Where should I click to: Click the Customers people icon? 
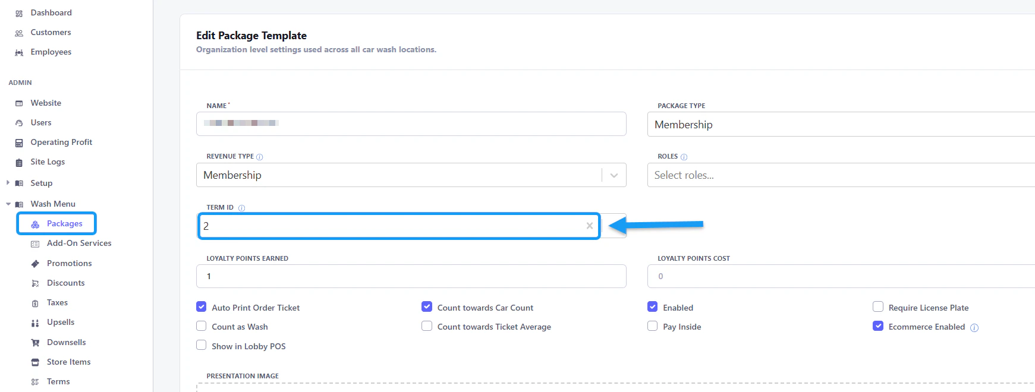click(x=19, y=33)
